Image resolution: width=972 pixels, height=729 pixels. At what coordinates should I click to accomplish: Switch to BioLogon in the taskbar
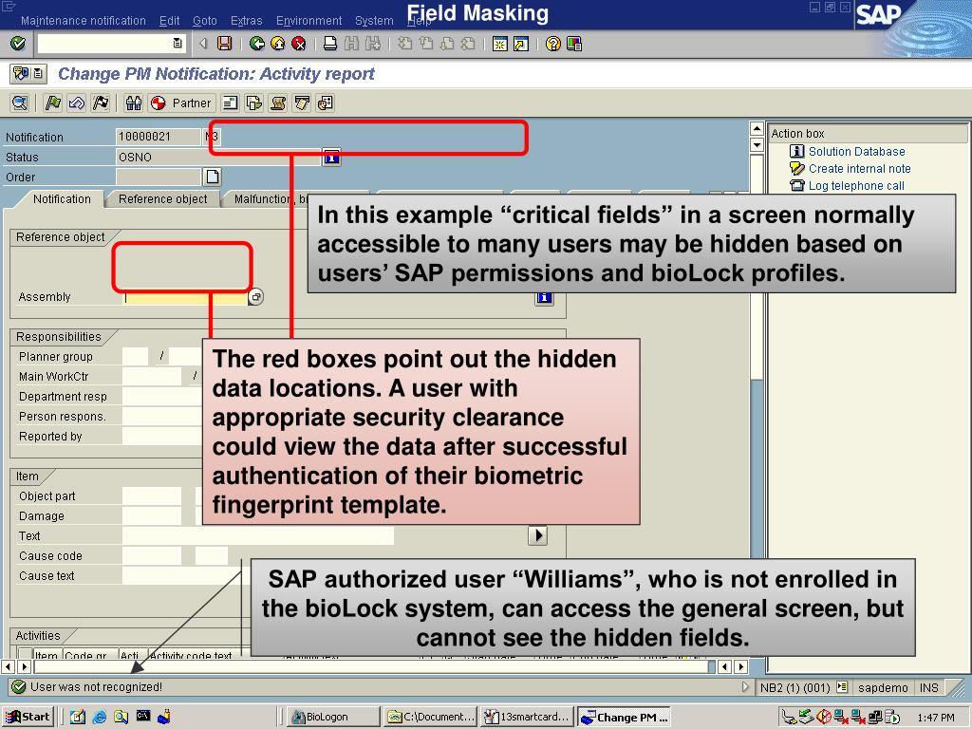(334, 717)
